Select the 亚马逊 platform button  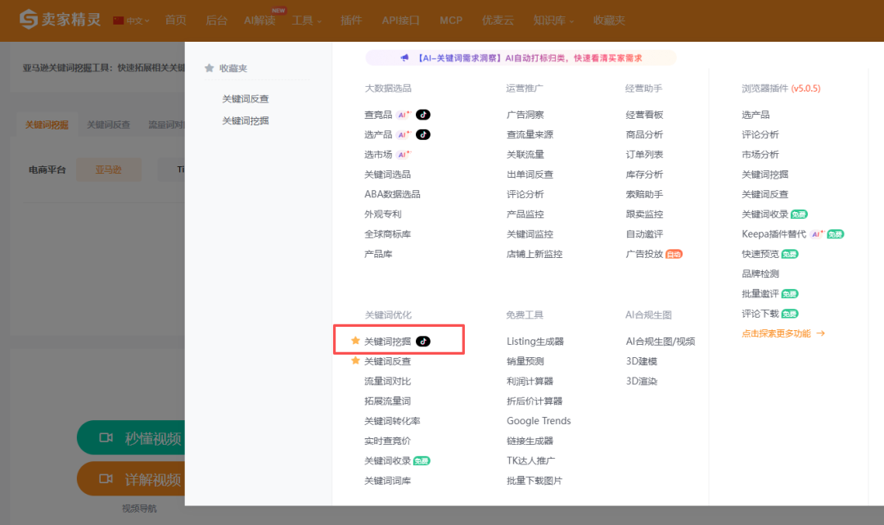[x=108, y=170]
